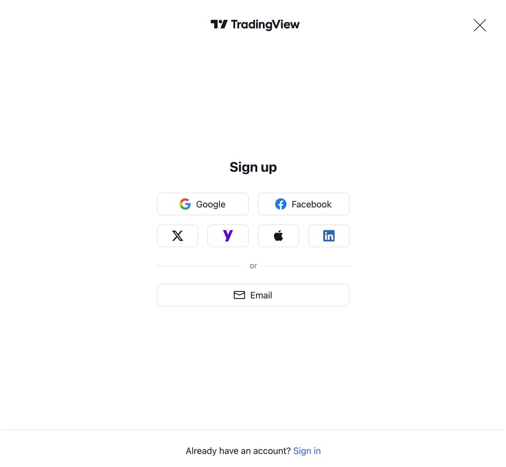Choose the Yahoo sign-up option
This screenshot has height=467, width=506.
228,236
